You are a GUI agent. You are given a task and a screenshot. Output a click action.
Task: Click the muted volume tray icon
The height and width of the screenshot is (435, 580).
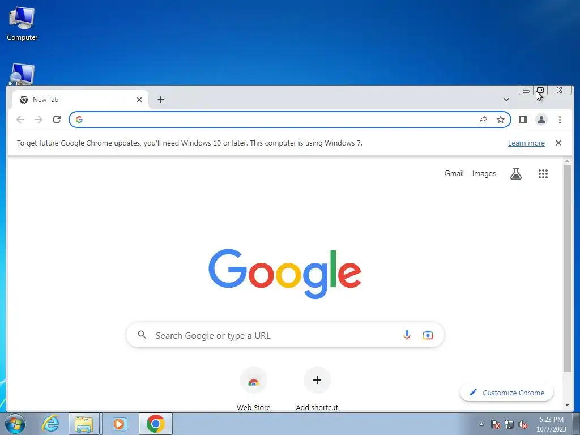(x=523, y=424)
